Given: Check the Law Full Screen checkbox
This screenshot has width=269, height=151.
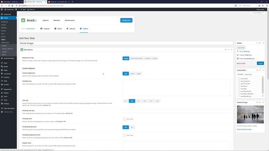Looking at the screenshot, I should click(x=239, y=84).
